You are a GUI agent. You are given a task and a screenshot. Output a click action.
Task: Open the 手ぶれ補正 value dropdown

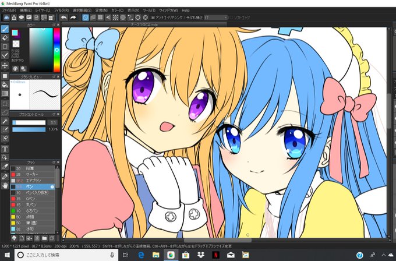[x=215, y=17]
